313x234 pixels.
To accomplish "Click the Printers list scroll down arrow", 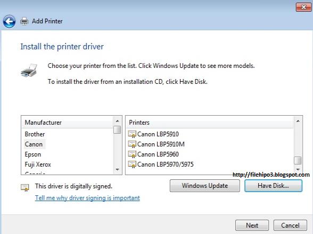I will pyautogui.click(x=298, y=170).
